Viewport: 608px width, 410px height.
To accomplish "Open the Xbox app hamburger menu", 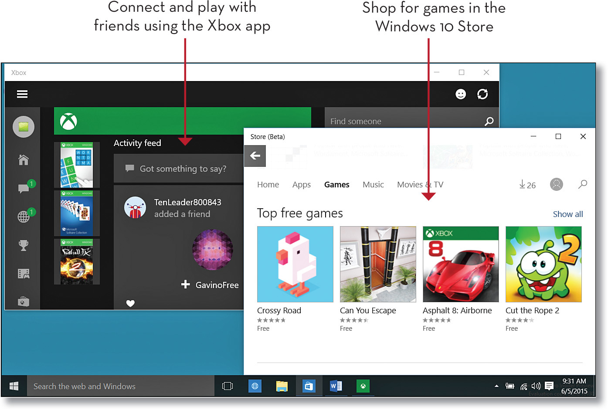I will click(22, 94).
